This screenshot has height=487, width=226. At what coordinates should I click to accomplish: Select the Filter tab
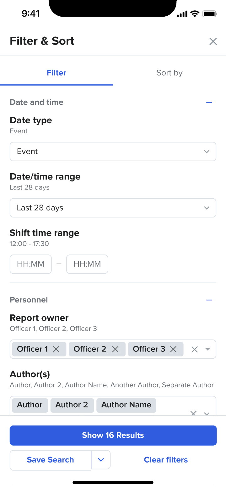56,73
